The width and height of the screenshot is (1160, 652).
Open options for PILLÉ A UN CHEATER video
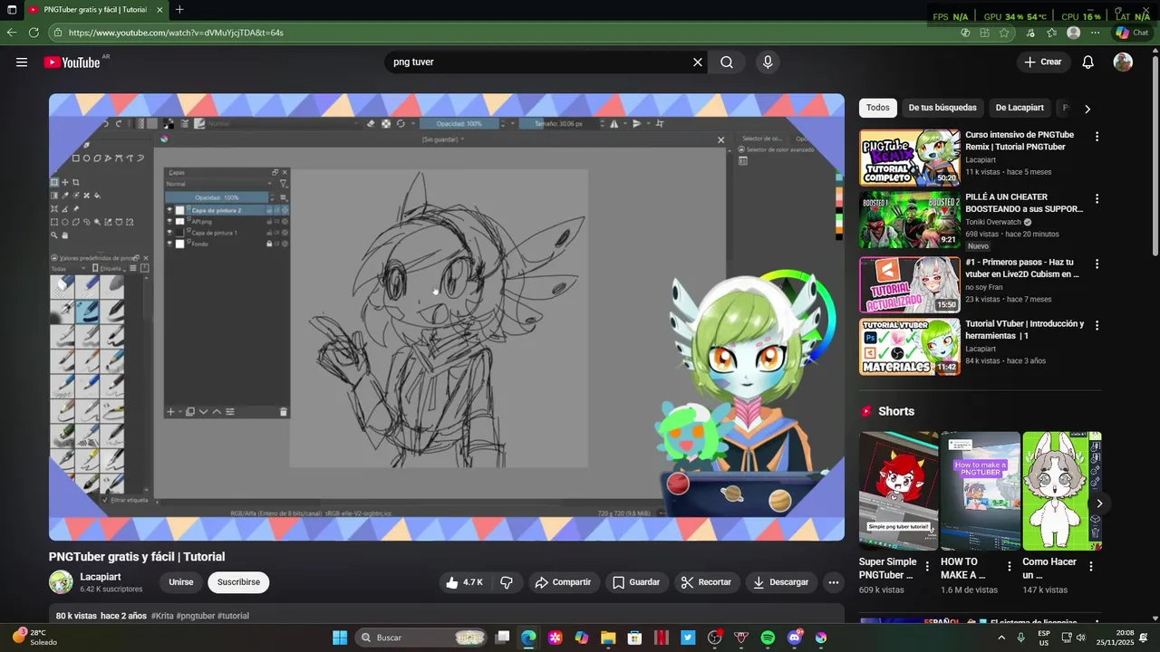click(1097, 198)
